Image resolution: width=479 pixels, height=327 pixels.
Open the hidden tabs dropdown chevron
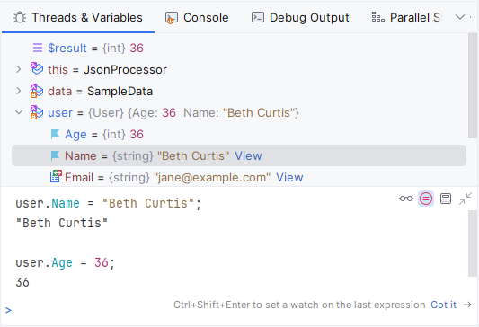(460, 17)
